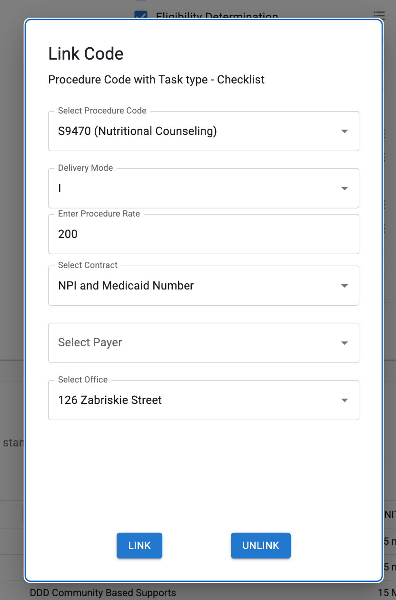This screenshot has height=600, width=396.
Task: Click the Select Contract field label
Action: coord(88,265)
